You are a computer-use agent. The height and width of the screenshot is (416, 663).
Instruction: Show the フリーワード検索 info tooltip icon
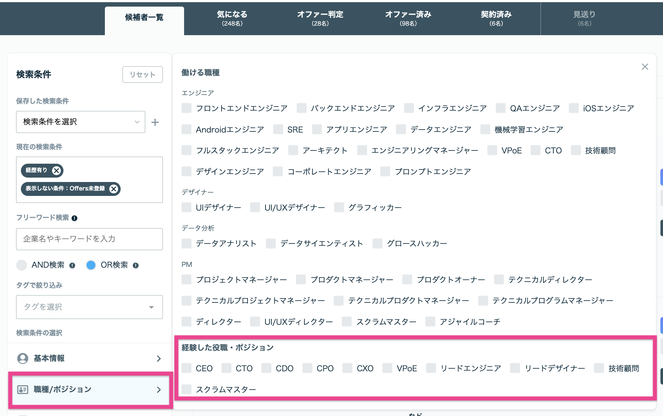[x=74, y=218]
